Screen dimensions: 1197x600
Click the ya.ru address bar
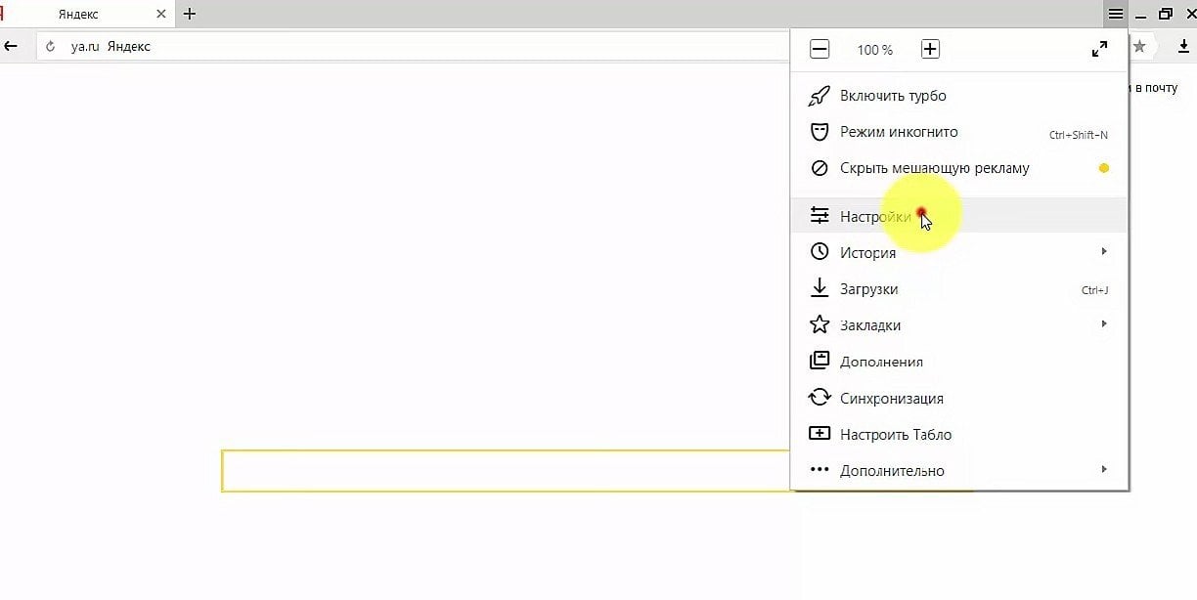click(x=411, y=46)
